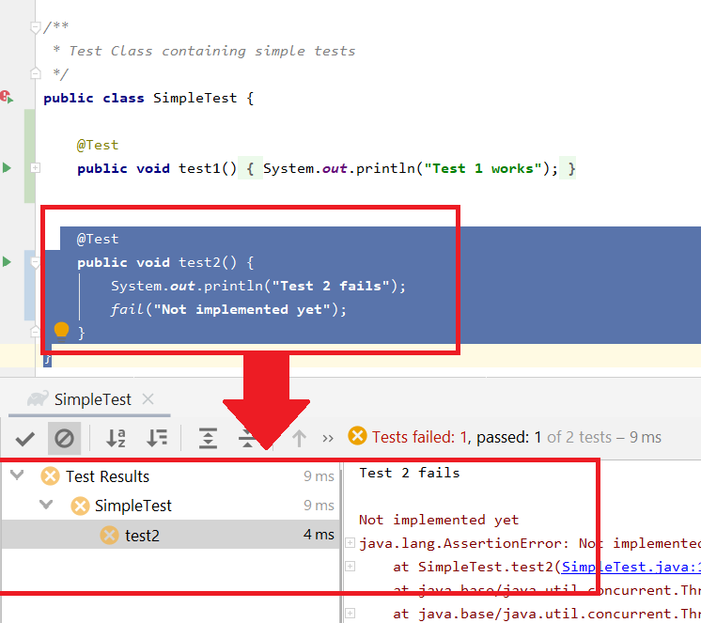Sort test results alphabetically
The image size is (701, 623).
[116, 438]
